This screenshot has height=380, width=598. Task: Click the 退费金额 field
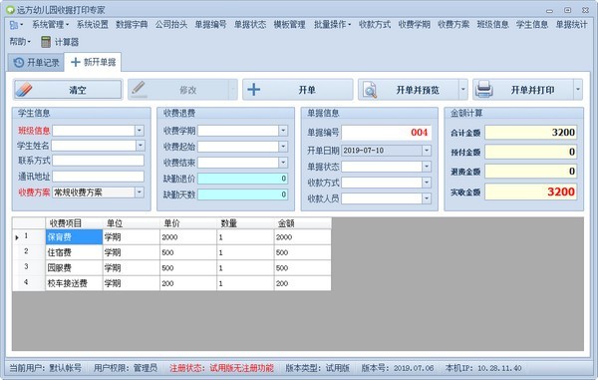(530, 171)
